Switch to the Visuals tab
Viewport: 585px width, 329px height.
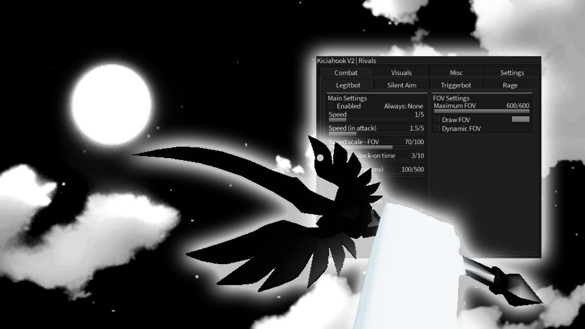pyautogui.click(x=401, y=73)
